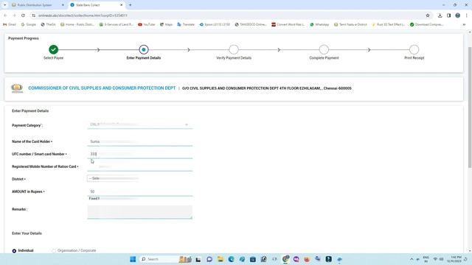Click the department emblem logo
The image size is (472, 265).
click(17, 88)
